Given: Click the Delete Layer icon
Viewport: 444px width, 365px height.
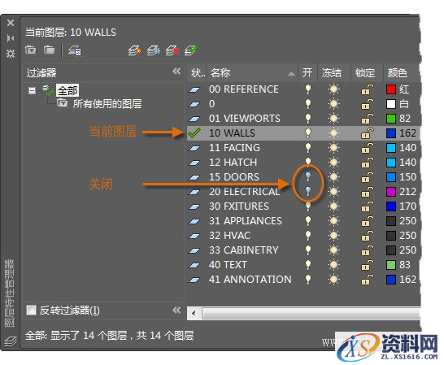Looking at the screenshot, I should [x=172, y=51].
